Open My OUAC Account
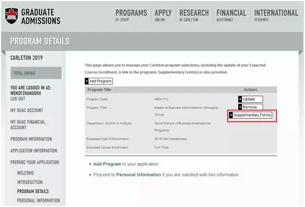This screenshot has height=207, width=305. [x=27, y=110]
